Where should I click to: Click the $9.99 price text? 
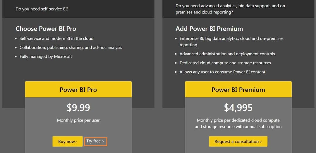(78, 108)
